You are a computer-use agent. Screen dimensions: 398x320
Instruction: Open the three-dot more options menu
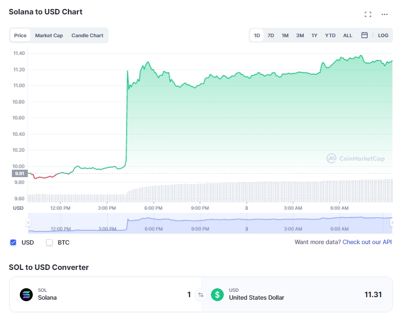(x=385, y=14)
